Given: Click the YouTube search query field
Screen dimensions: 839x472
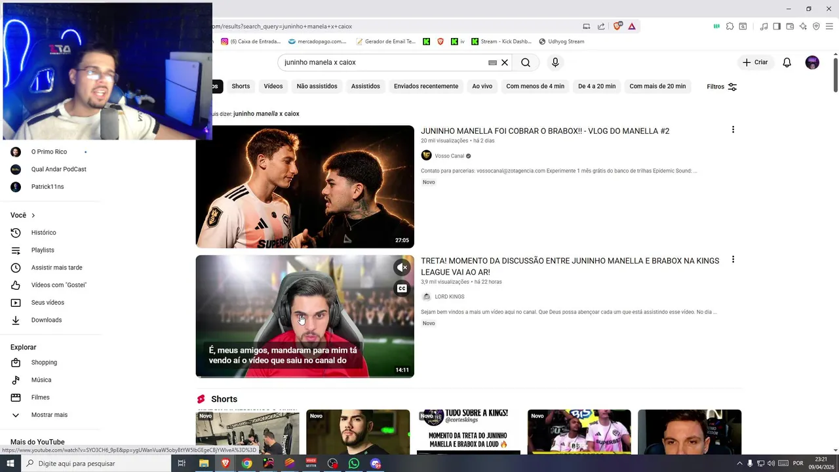Looking at the screenshot, I should (383, 62).
